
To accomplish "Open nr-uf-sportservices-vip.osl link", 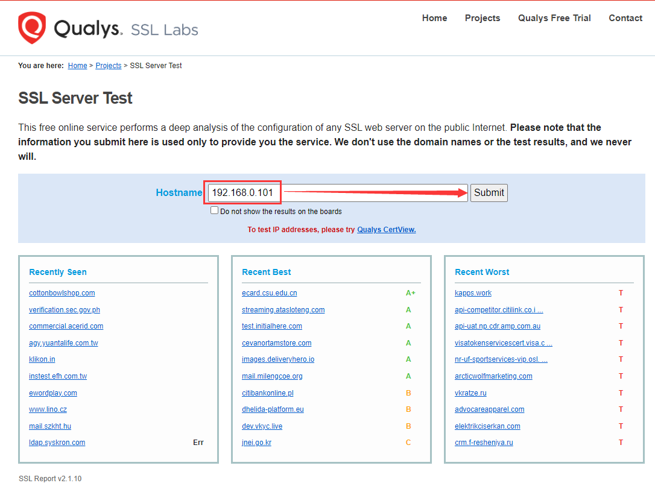I will (501, 359).
